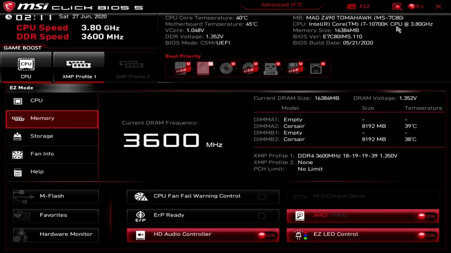The image size is (451, 253).
Task: Launch the M-Flash utility
Action: tap(56, 196)
